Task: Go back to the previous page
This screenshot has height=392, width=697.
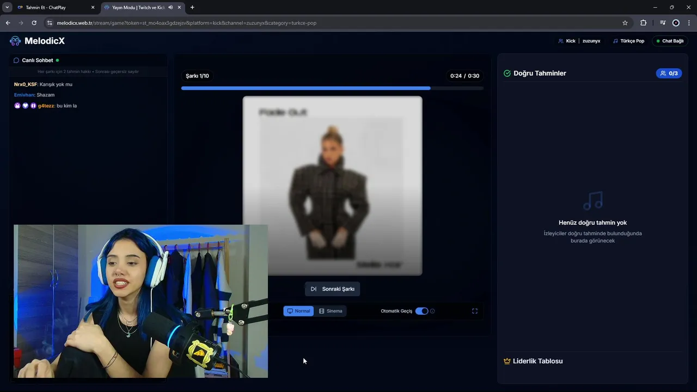Action: 8,23
